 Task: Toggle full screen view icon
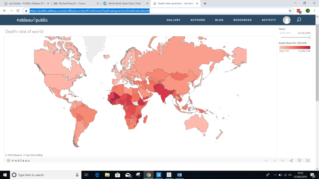[308, 161]
